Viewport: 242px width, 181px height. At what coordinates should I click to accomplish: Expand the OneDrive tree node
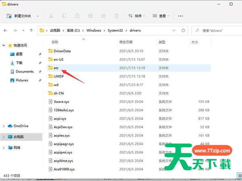(4, 126)
